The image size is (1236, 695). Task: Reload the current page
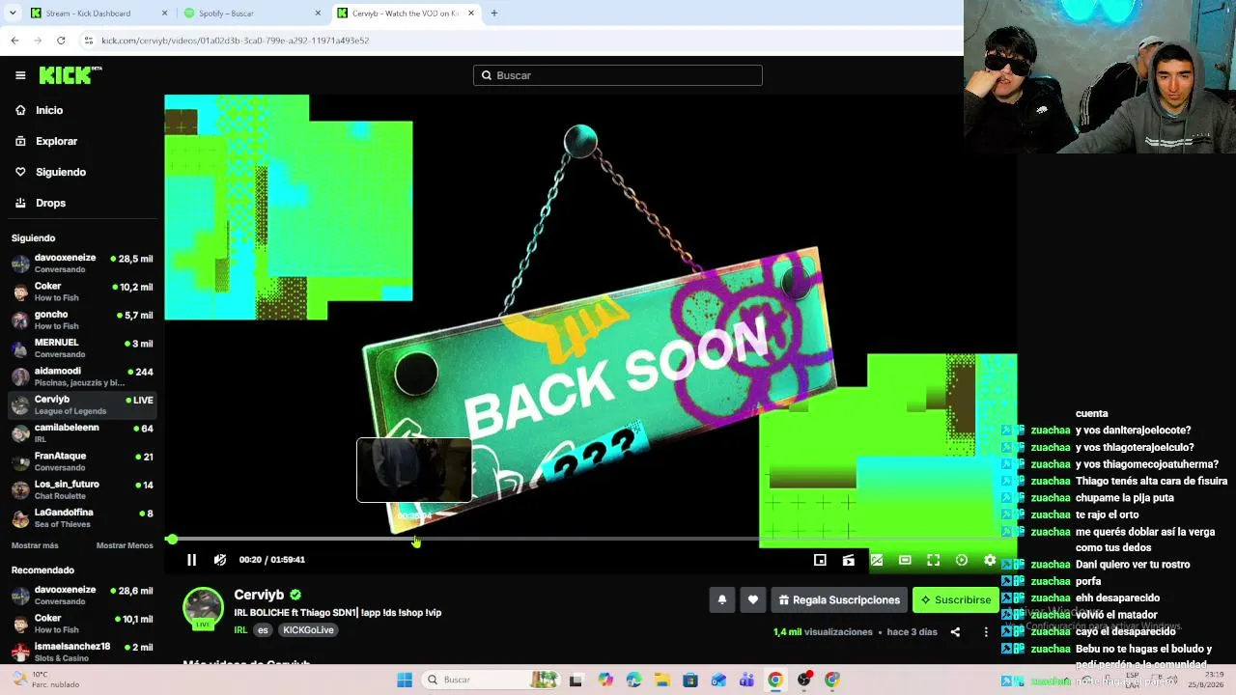click(x=61, y=41)
